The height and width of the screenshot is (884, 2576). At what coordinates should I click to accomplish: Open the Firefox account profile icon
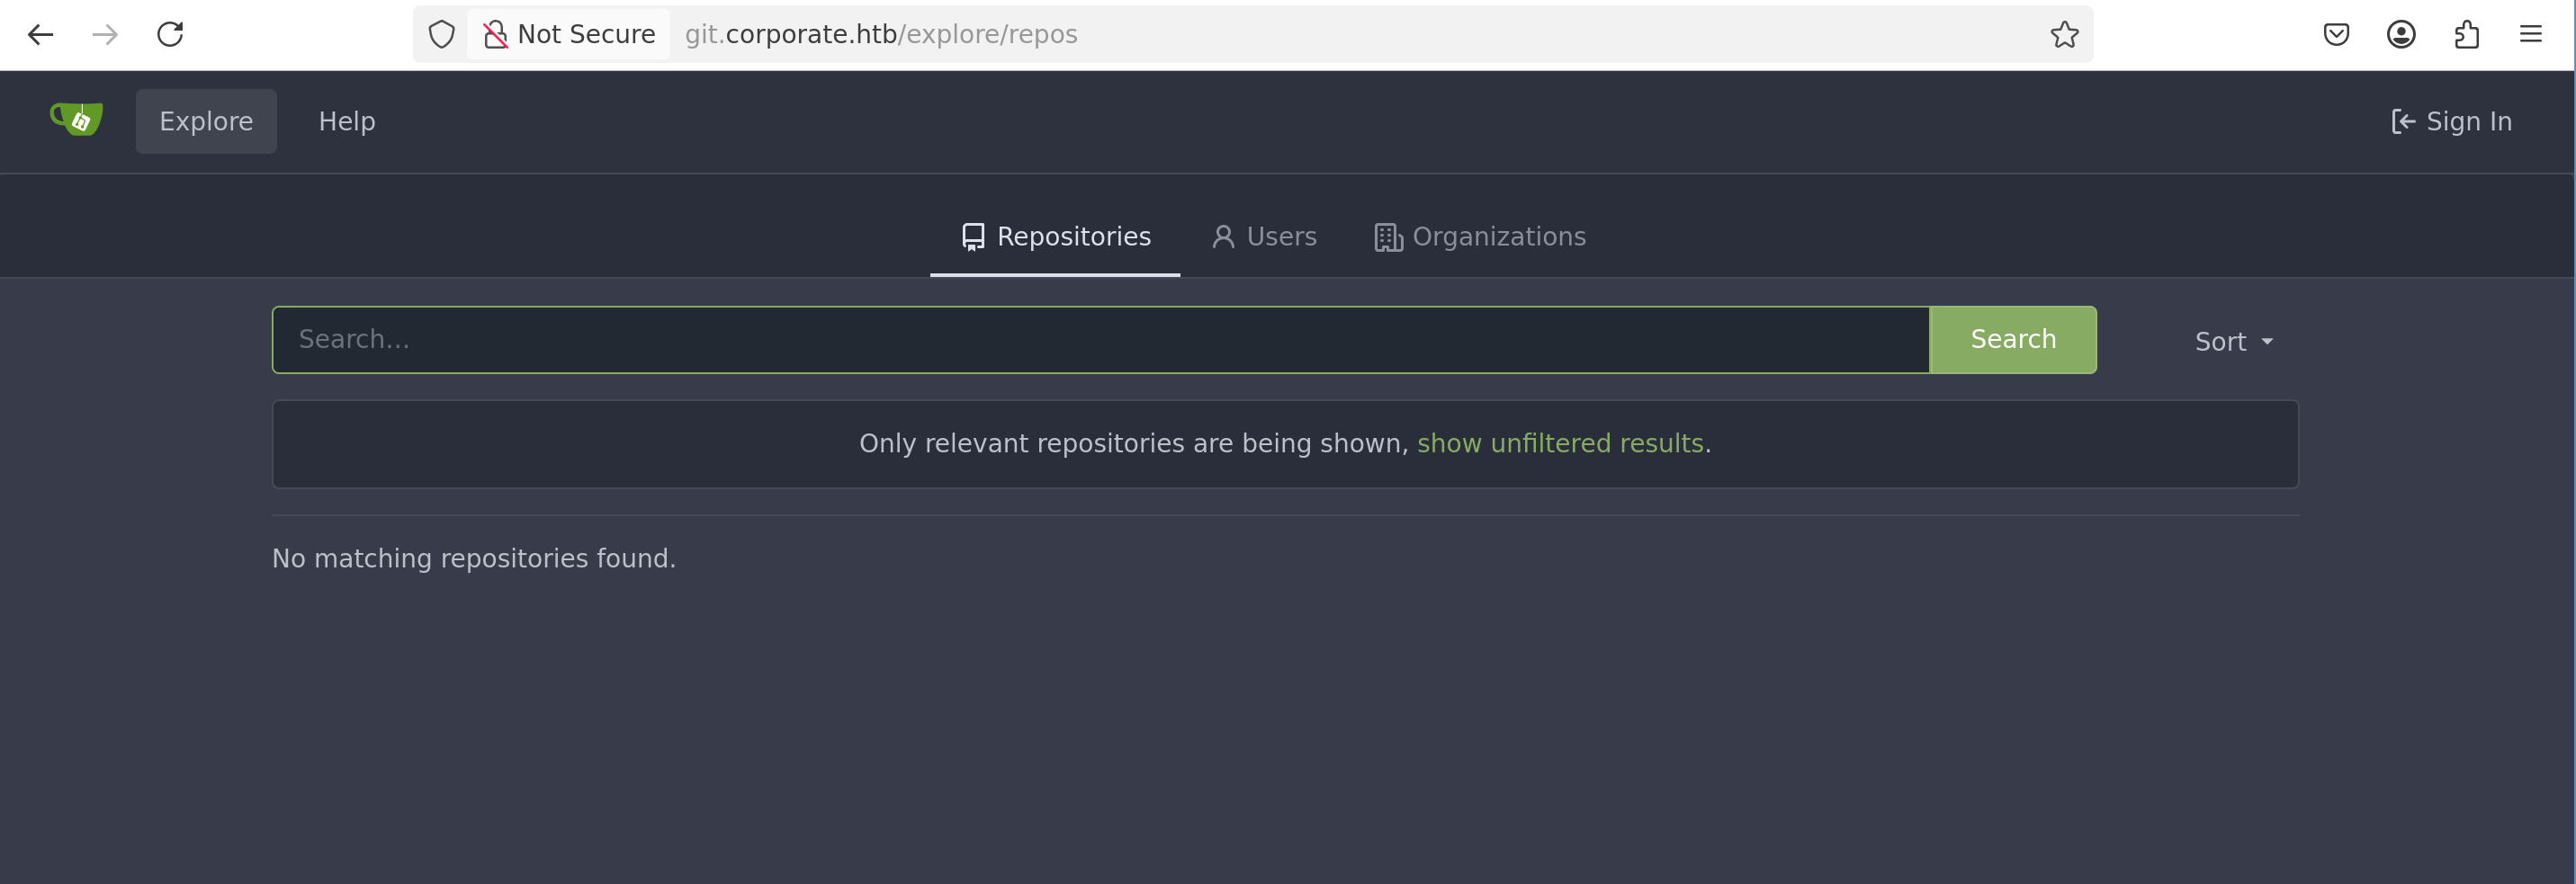point(2401,35)
